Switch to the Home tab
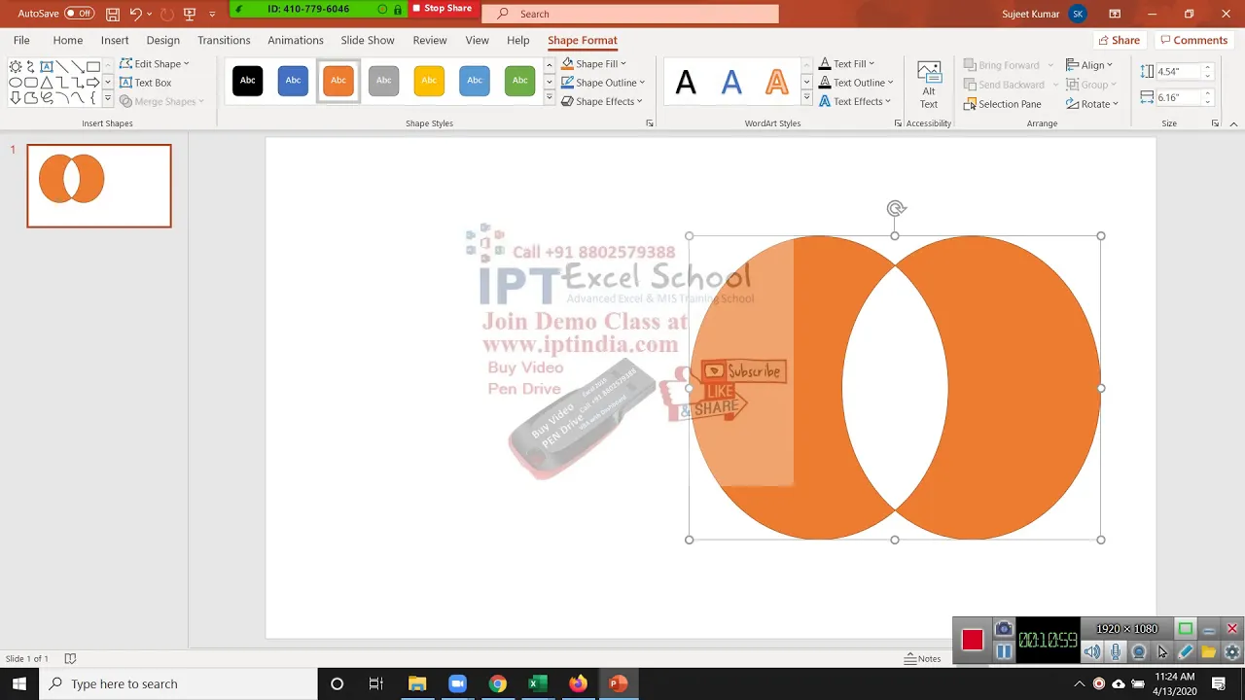 click(68, 40)
